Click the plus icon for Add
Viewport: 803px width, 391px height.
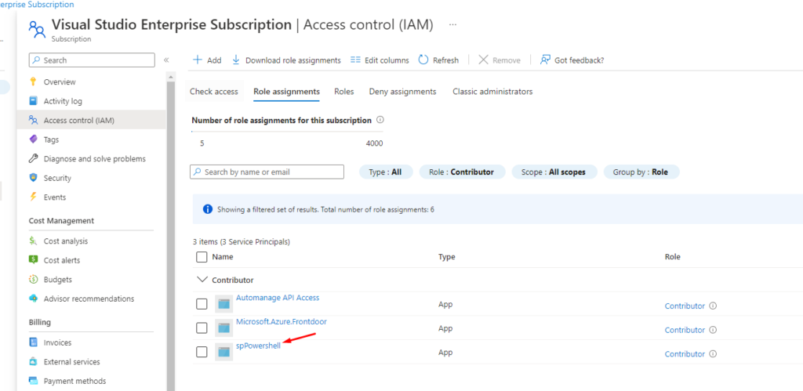click(x=197, y=60)
